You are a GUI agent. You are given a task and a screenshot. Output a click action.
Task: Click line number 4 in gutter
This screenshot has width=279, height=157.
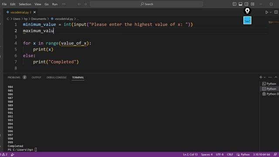coord(16,43)
